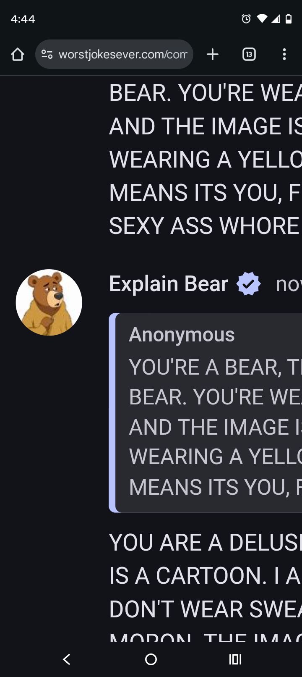Tap the Android home circle button

(151, 659)
